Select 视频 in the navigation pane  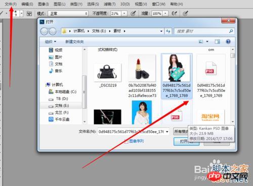pos(56,50)
